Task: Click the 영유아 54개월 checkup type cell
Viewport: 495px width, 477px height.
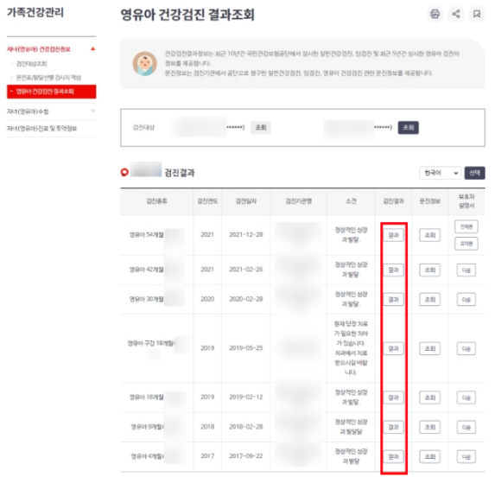Action: [157, 235]
